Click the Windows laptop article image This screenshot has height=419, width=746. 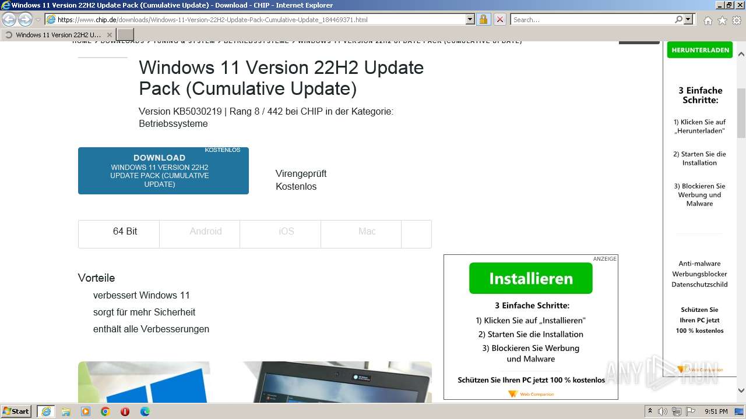click(x=255, y=382)
